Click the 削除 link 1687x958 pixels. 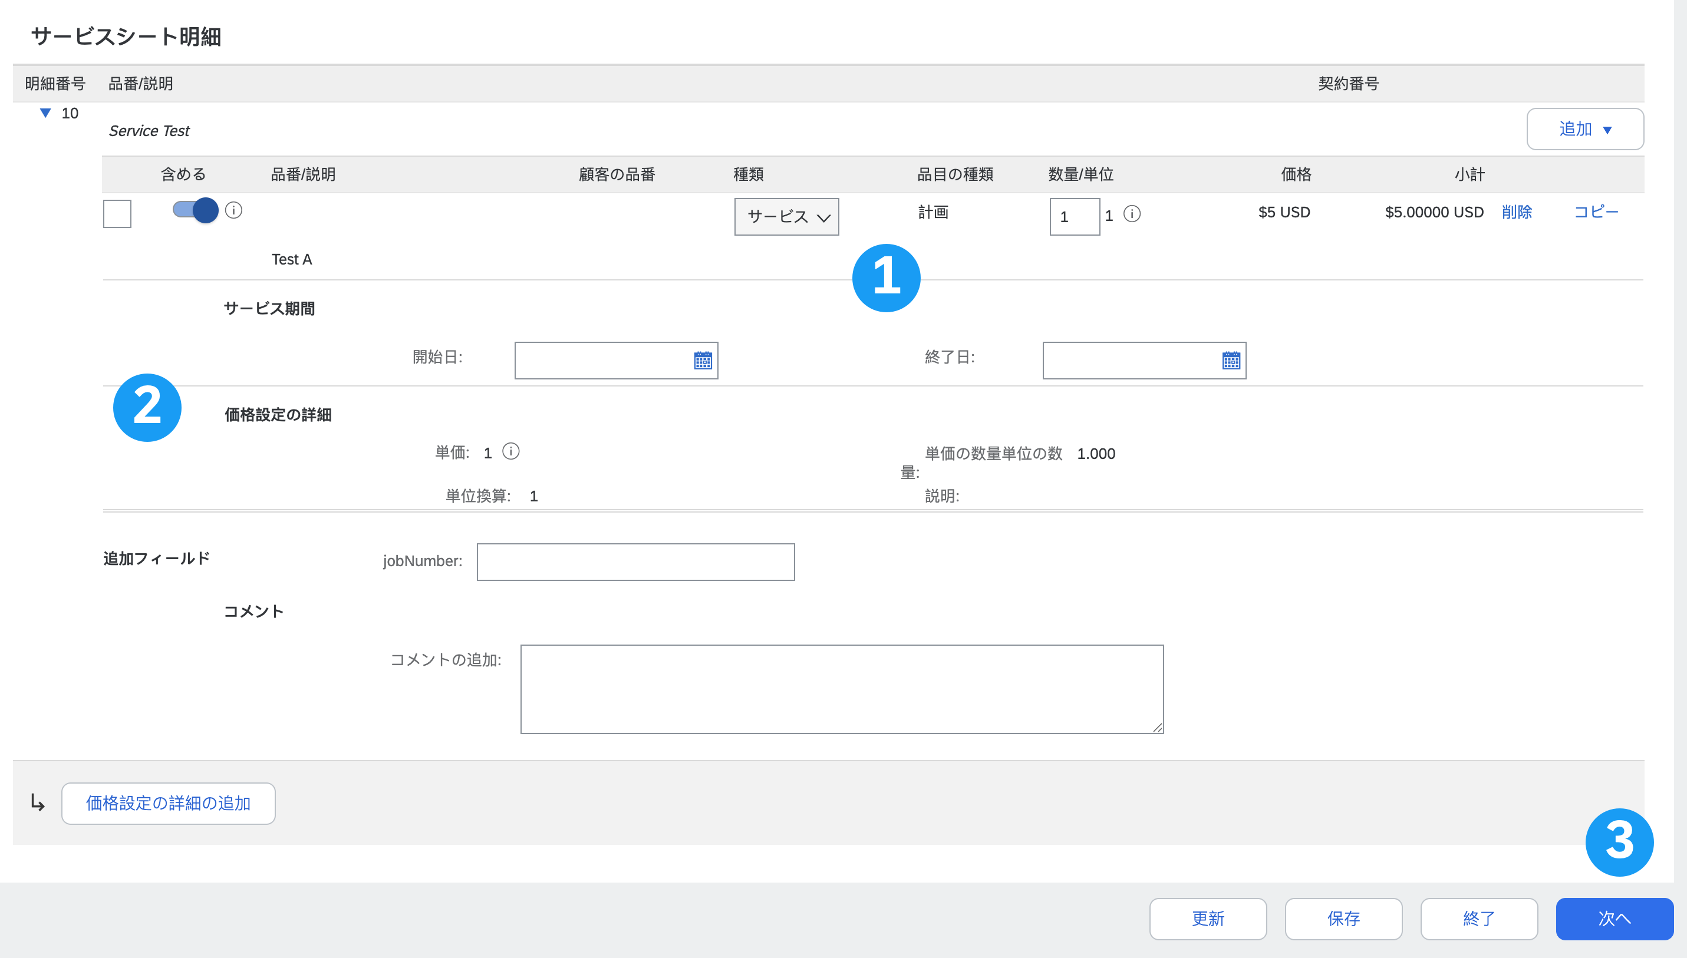[x=1517, y=212]
